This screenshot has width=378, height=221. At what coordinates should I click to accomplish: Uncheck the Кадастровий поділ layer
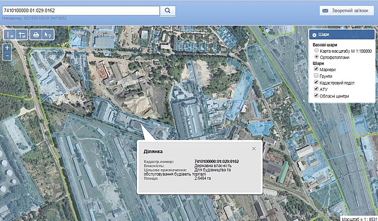click(316, 82)
